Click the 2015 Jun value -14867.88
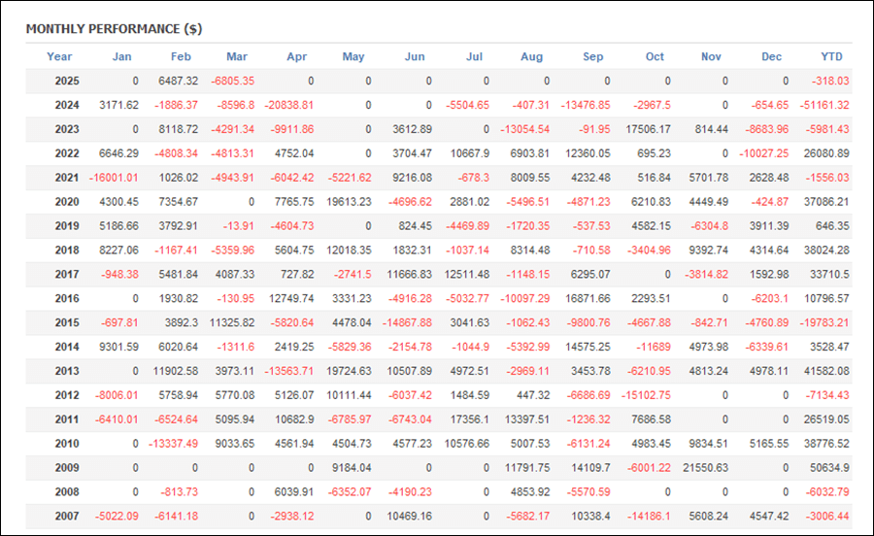Viewport: 874px width, 536px height. pyautogui.click(x=407, y=322)
